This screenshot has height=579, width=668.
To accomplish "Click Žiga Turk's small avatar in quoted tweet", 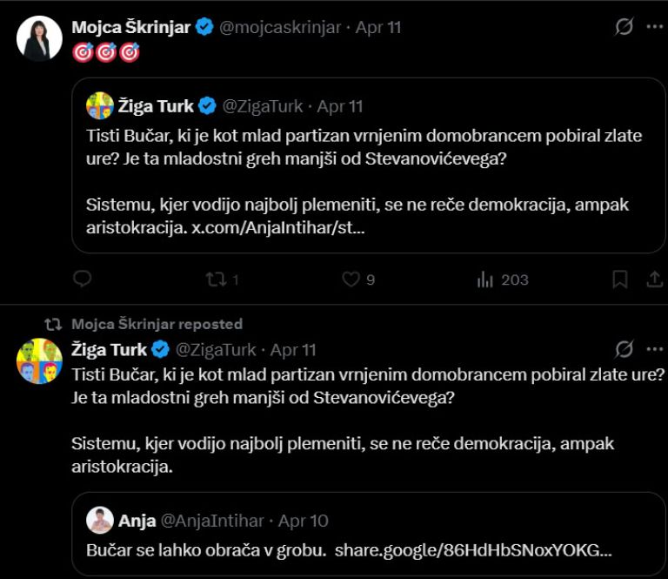I will click(101, 106).
